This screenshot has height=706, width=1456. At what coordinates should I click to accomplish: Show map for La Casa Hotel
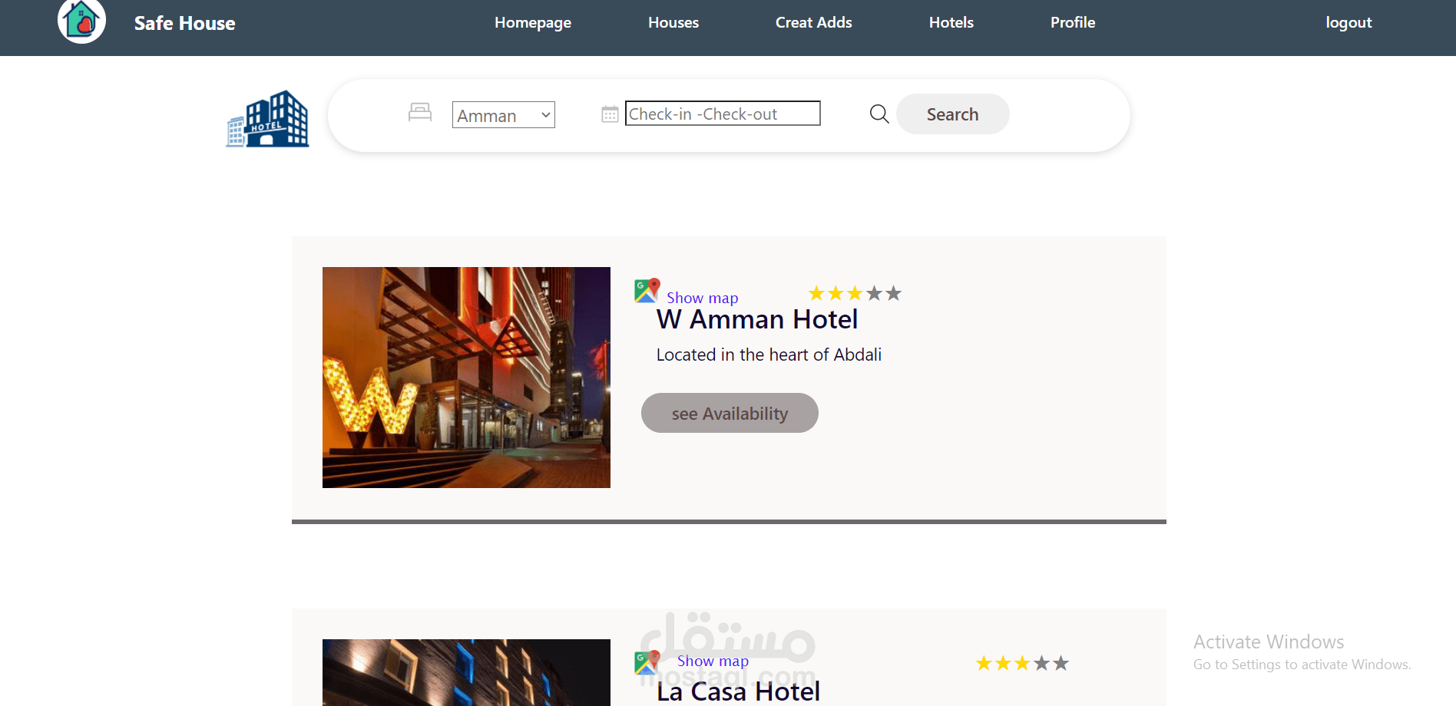(x=713, y=661)
